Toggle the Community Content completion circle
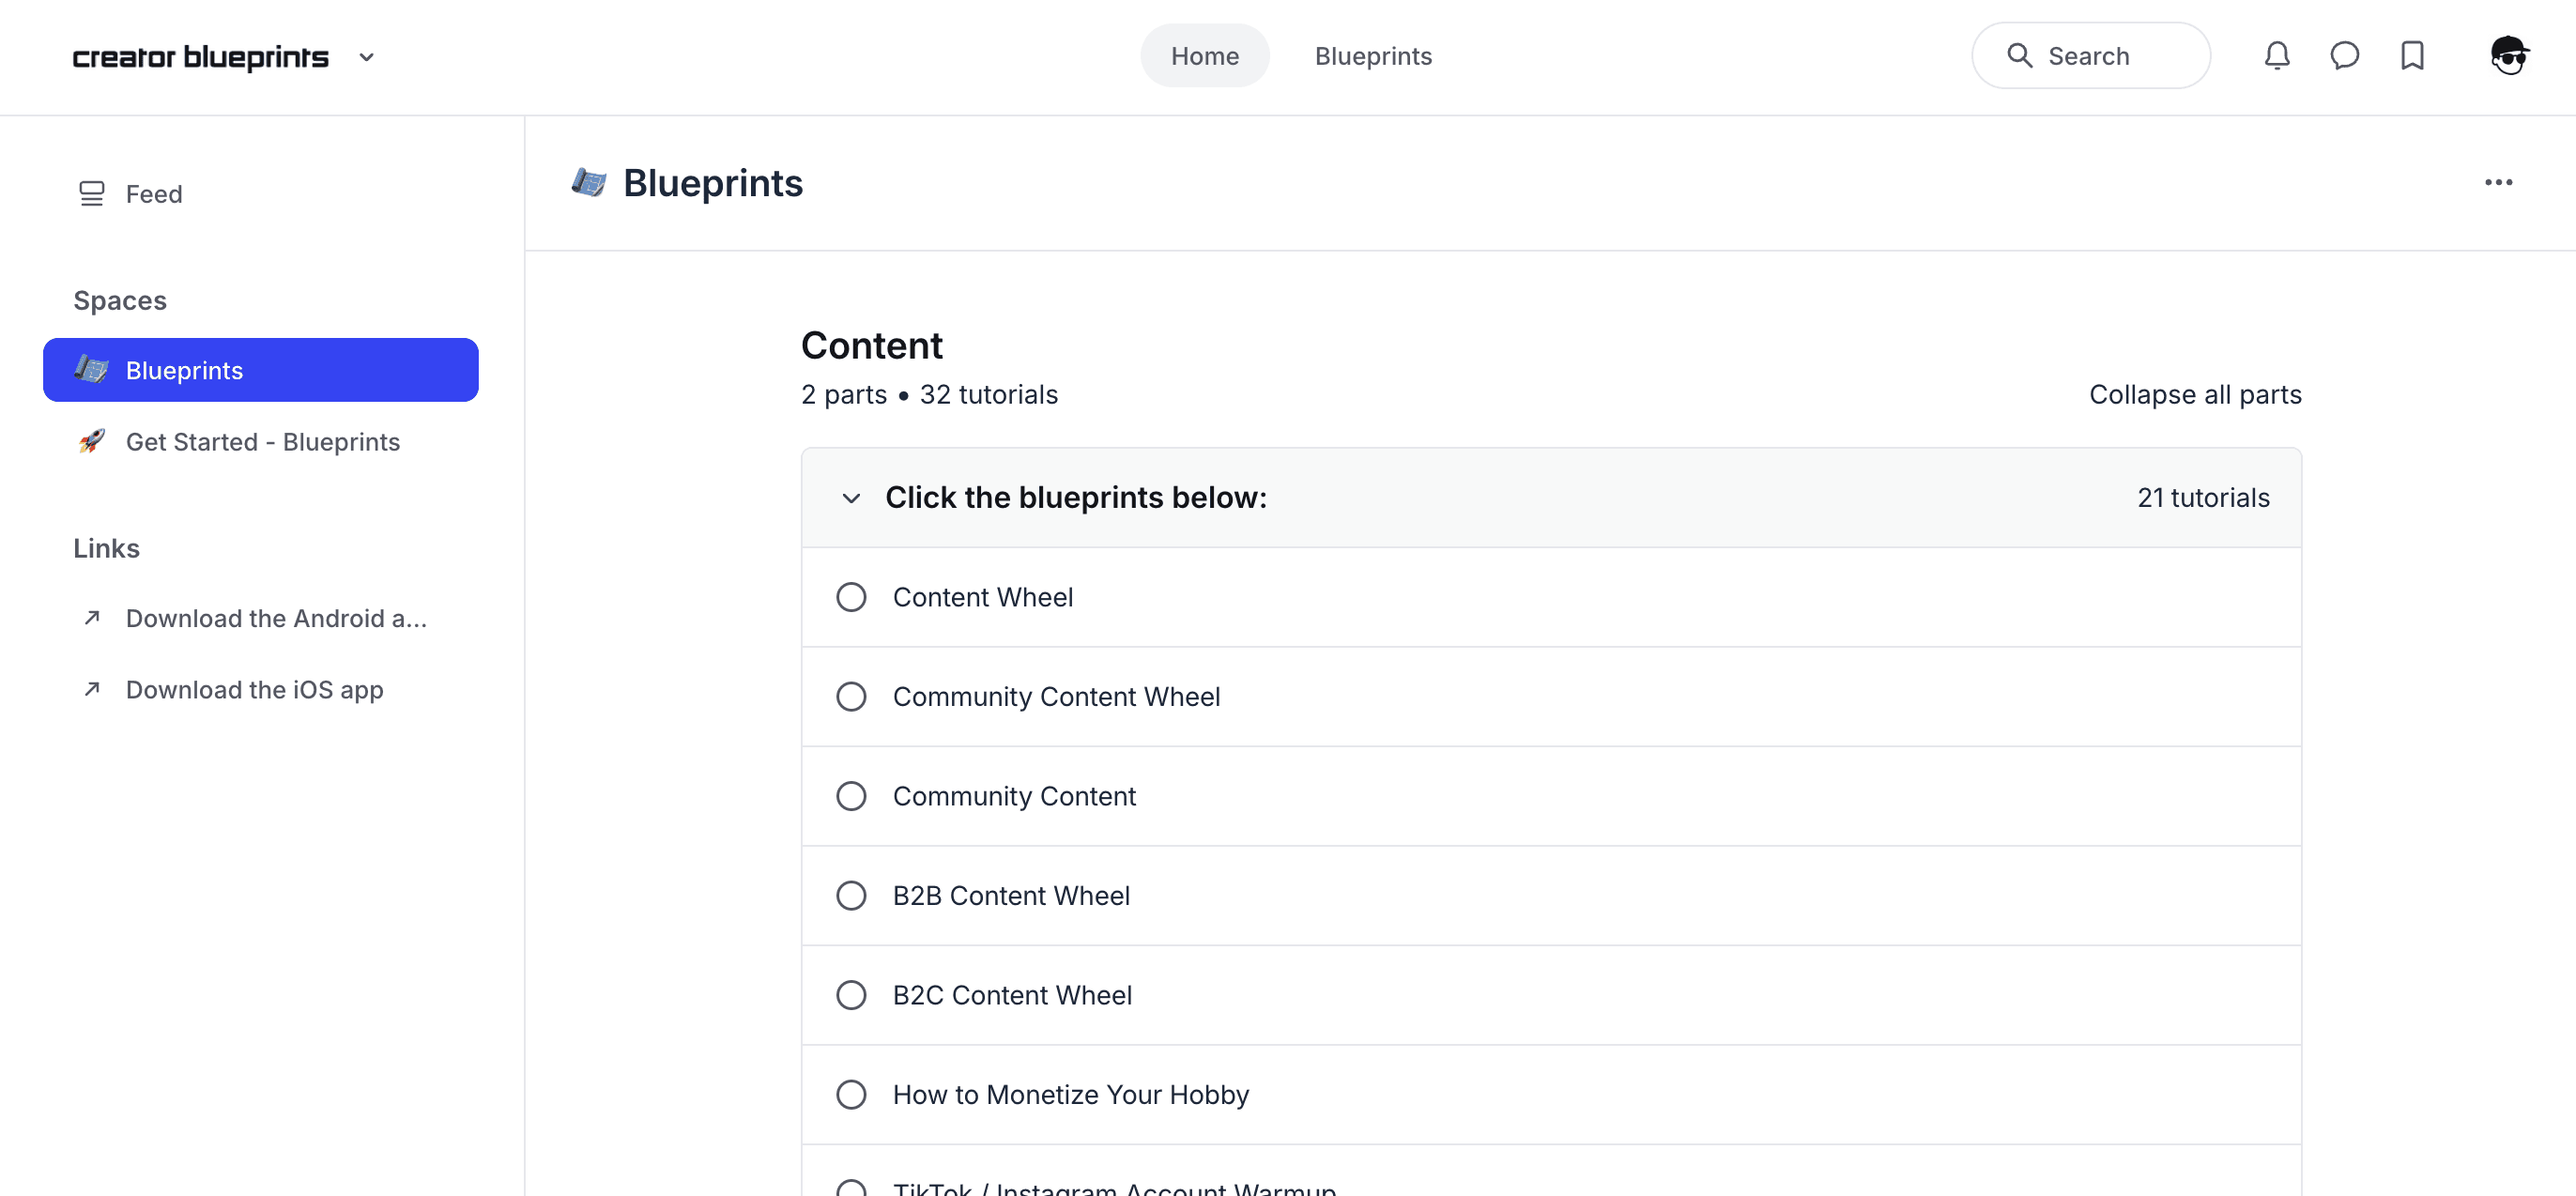 tap(851, 796)
